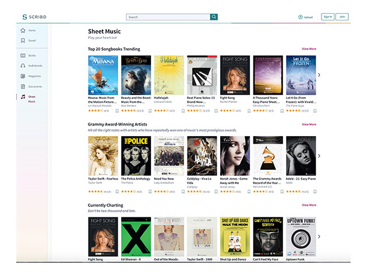367x275 pixels.
Task: Open The Grammy Awards gramophone cover
Action: point(268,156)
